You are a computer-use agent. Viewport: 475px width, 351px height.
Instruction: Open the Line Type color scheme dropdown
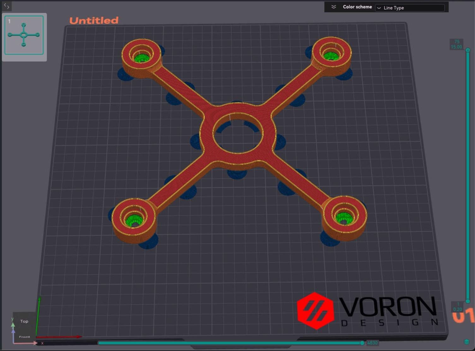coord(410,8)
